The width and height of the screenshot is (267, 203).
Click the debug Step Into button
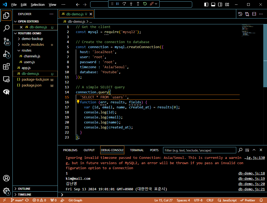coord(131,4)
